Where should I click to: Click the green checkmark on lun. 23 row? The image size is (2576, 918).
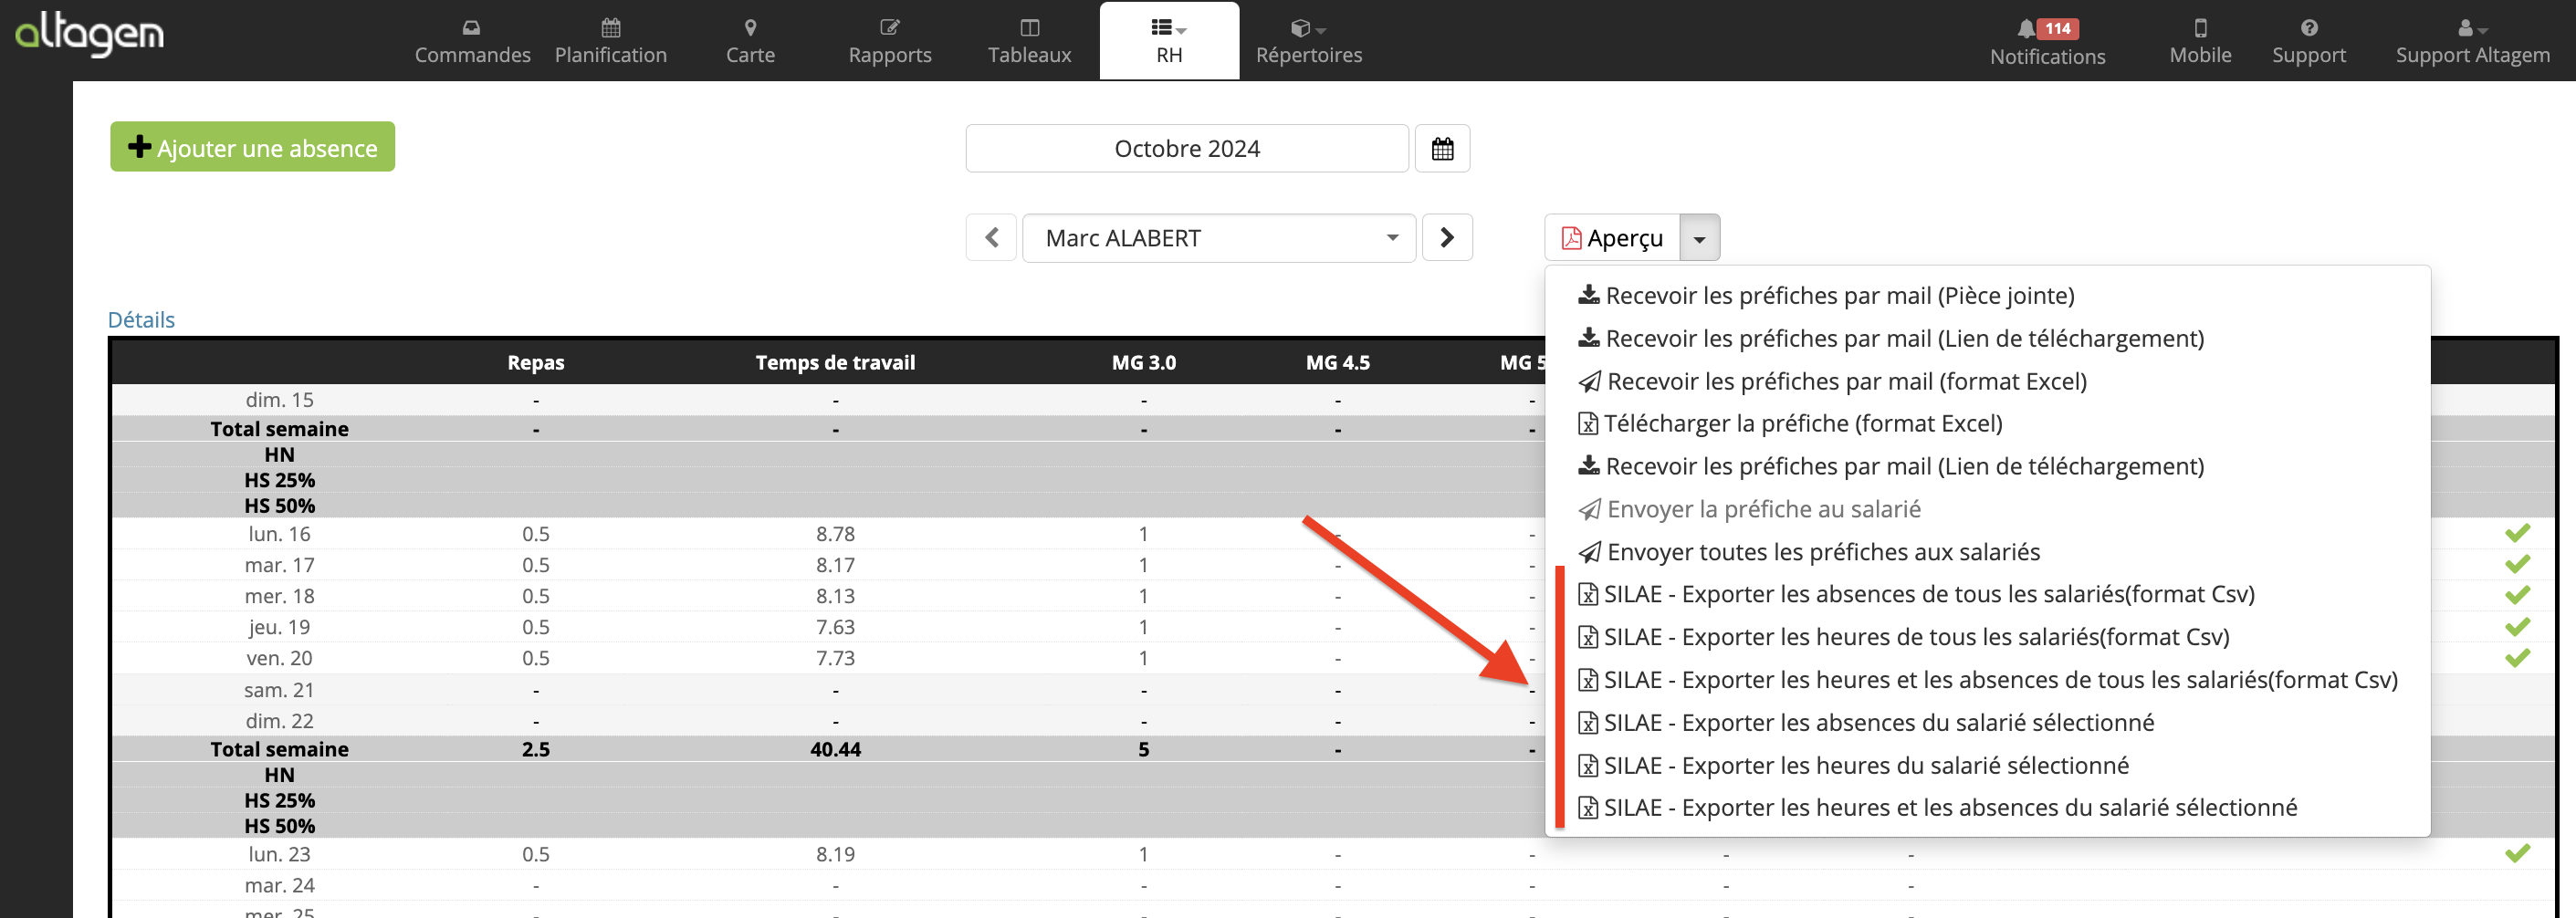pos(2517,853)
